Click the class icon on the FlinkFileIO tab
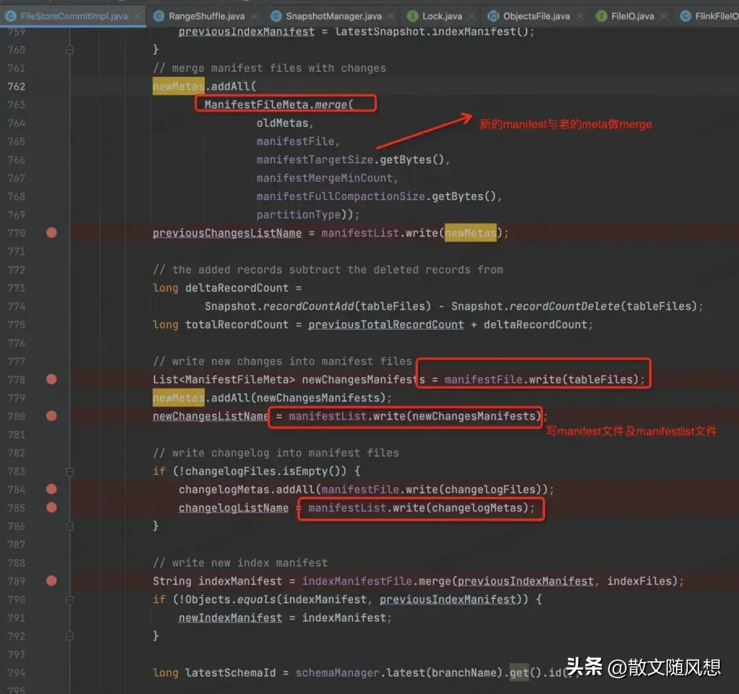Screen dimensions: 739x694 point(685,16)
